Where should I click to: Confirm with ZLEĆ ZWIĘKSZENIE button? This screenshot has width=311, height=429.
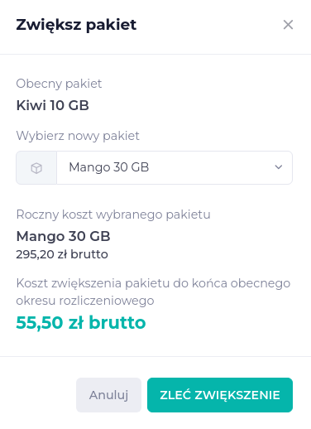[220, 395]
